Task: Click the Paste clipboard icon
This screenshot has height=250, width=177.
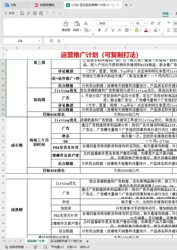Action: 77,24
